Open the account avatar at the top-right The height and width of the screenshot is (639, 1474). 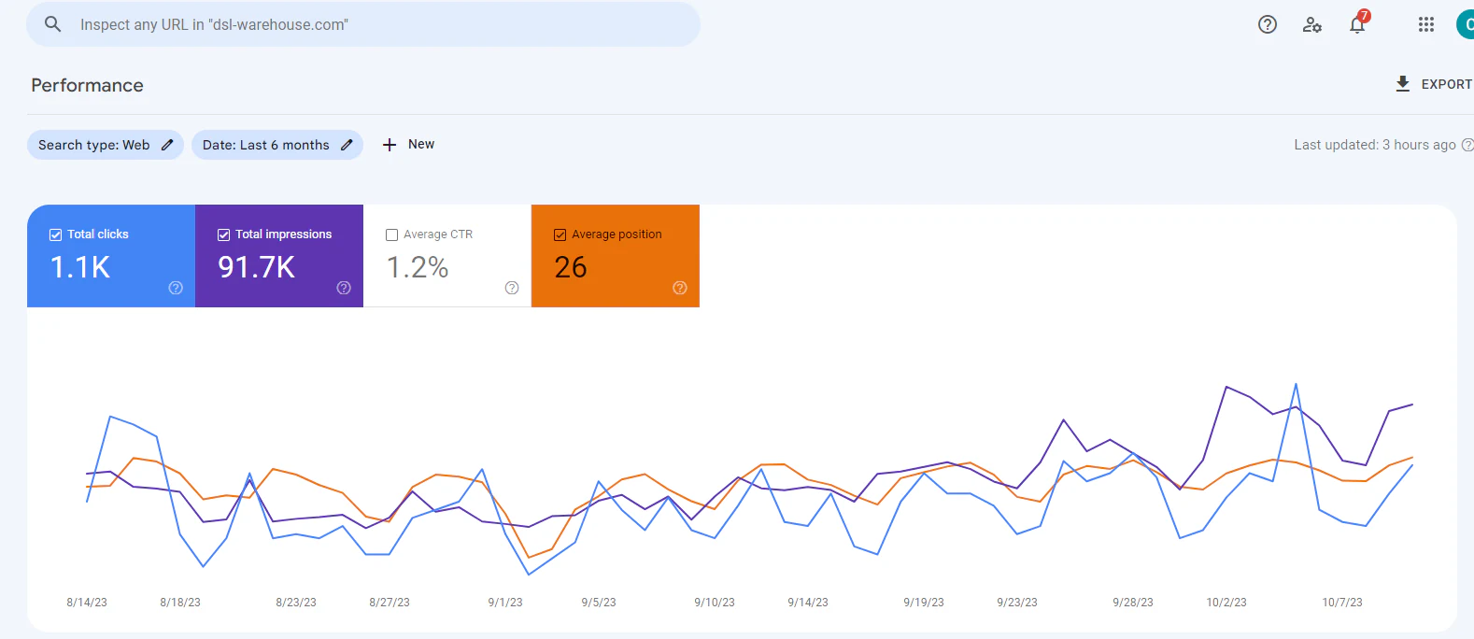(x=1466, y=24)
